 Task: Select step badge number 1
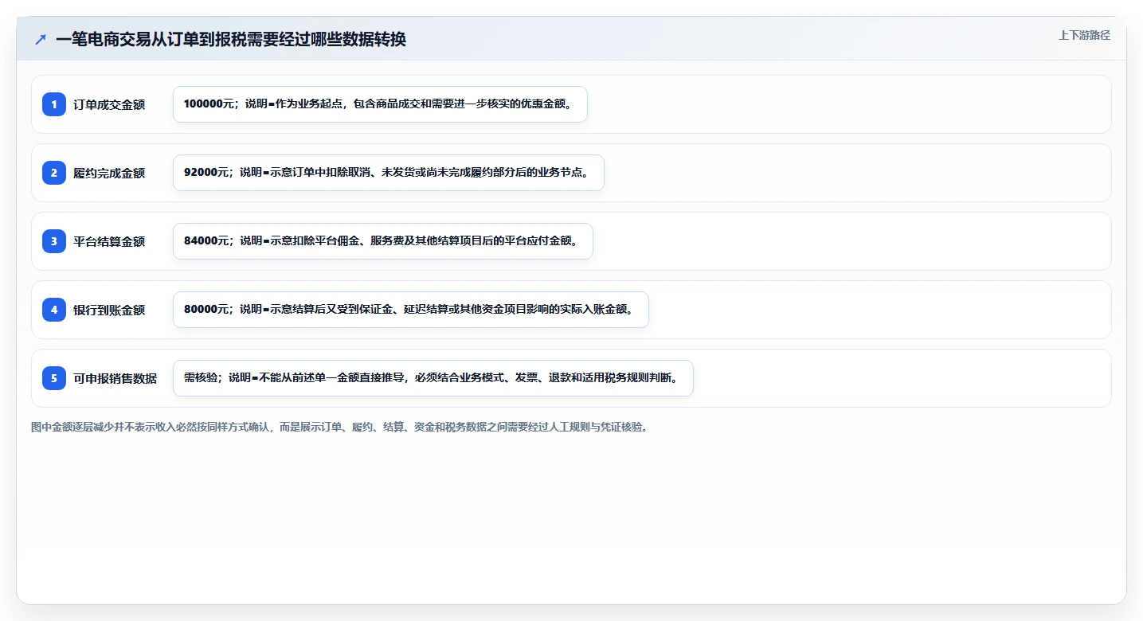(x=54, y=104)
